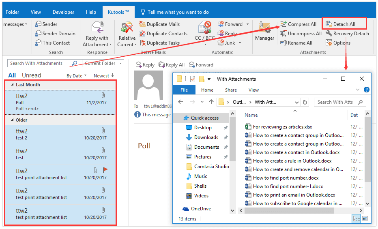Click Recovery Detach in Attachments group
Screen dimensions: 378x229
coord(329,34)
